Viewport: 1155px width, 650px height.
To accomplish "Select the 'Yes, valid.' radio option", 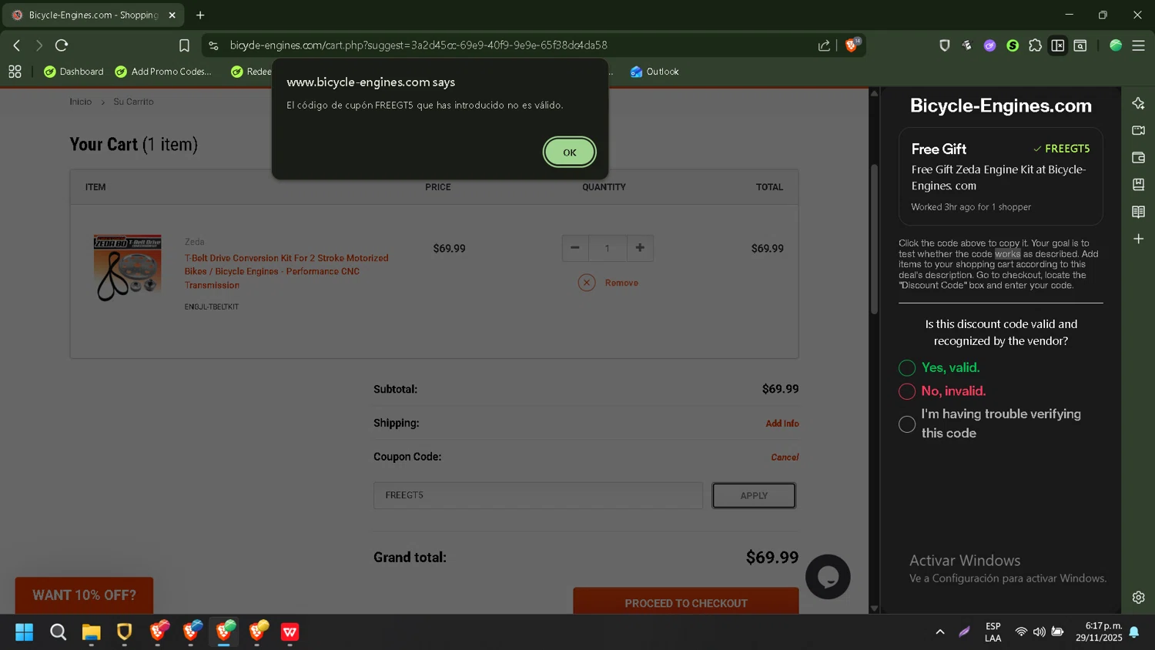I will [907, 368].
